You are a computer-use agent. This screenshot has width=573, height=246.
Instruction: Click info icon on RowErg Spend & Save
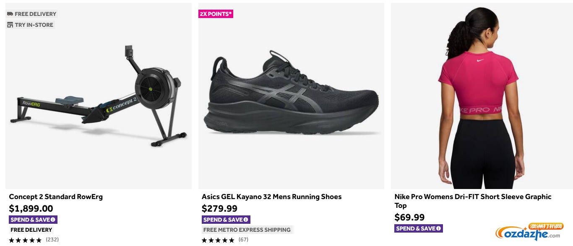(x=53, y=220)
